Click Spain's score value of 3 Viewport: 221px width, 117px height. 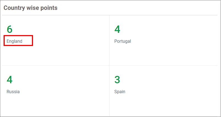117,80
